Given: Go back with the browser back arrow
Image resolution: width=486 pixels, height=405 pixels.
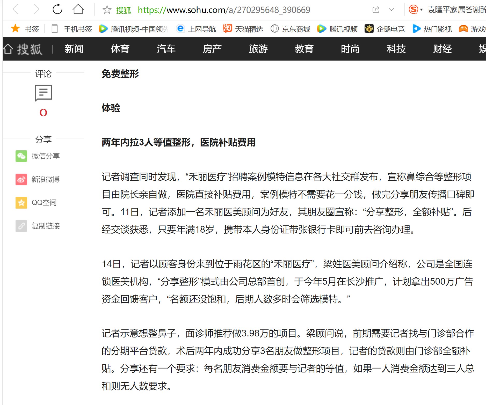Looking at the screenshot, I should click(16, 10).
